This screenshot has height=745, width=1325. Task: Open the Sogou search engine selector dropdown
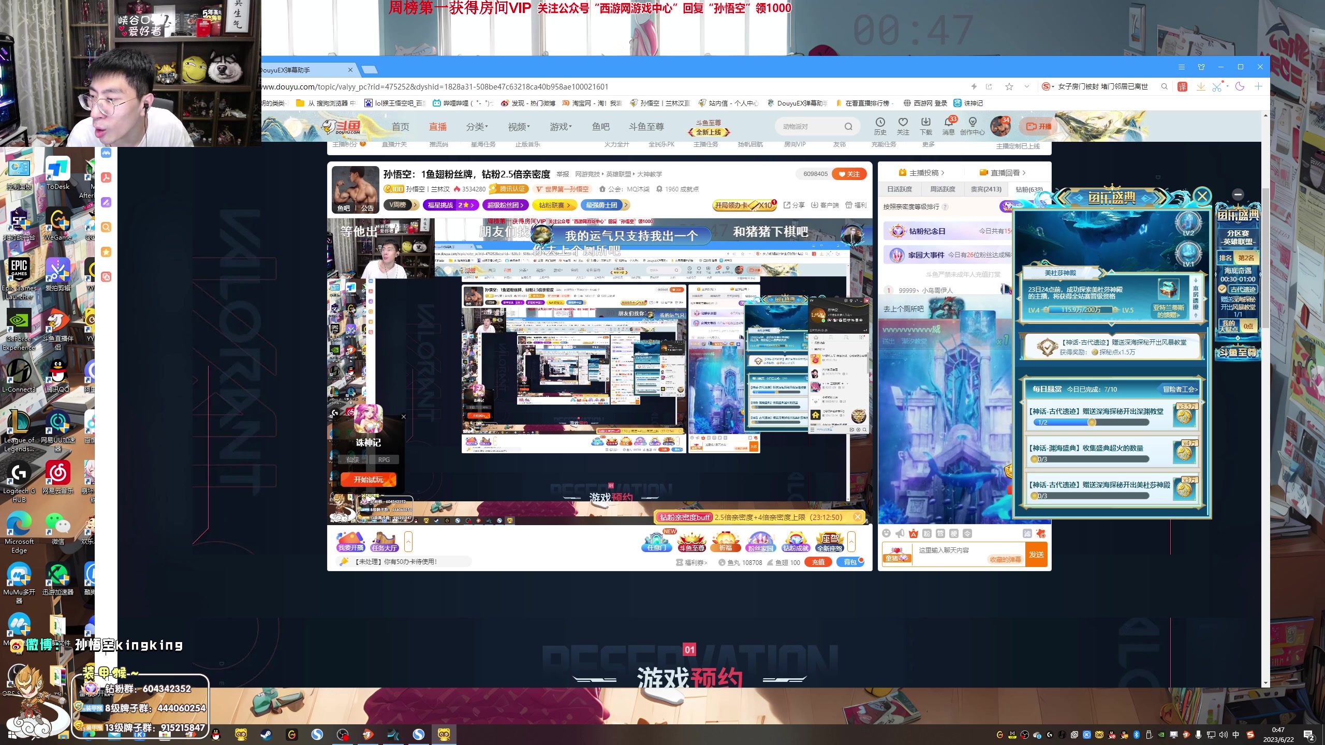click(x=1048, y=86)
